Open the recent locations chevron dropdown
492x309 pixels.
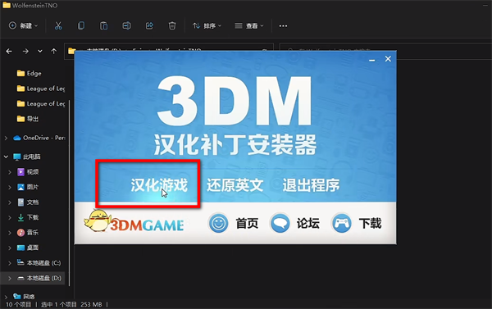point(40,51)
